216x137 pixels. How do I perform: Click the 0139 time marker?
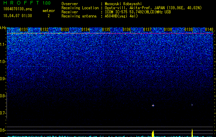(x=189, y=29)
